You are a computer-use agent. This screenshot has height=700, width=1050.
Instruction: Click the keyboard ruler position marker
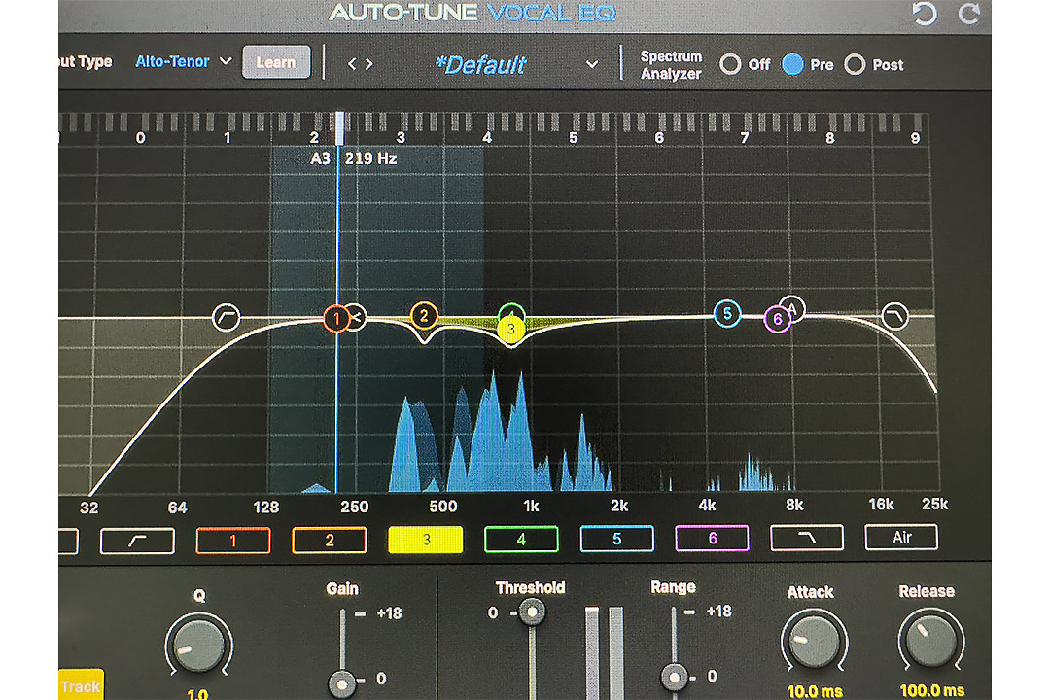[340, 128]
